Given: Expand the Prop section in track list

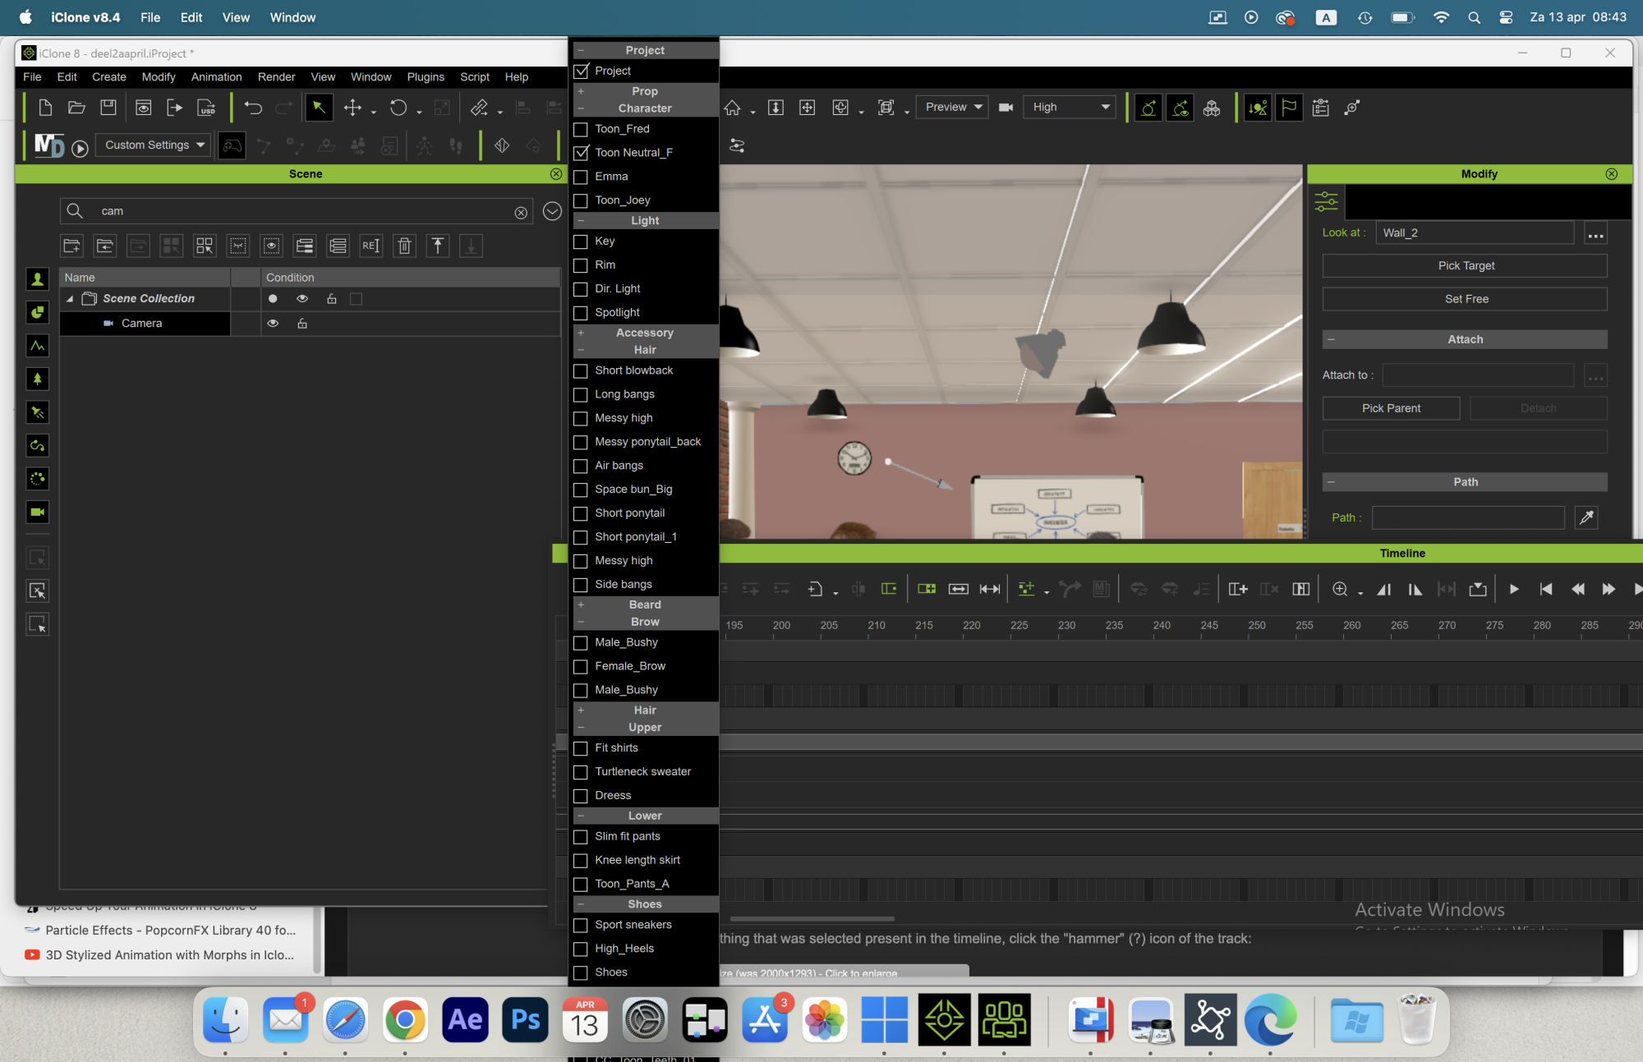Looking at the screenshot, I should coord(581,91).
